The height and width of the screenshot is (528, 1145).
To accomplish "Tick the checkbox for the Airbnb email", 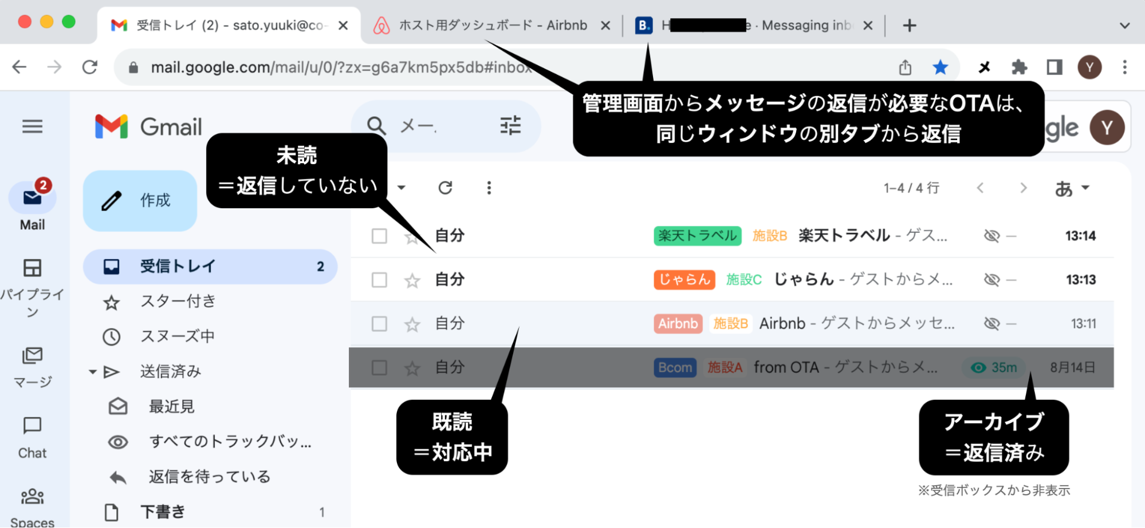I will click(379, 324).
